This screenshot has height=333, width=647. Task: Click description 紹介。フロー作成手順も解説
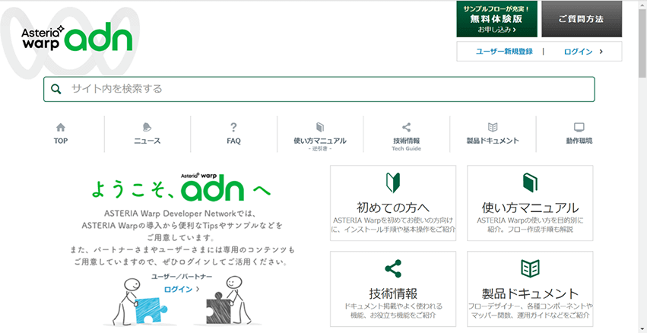530,229
